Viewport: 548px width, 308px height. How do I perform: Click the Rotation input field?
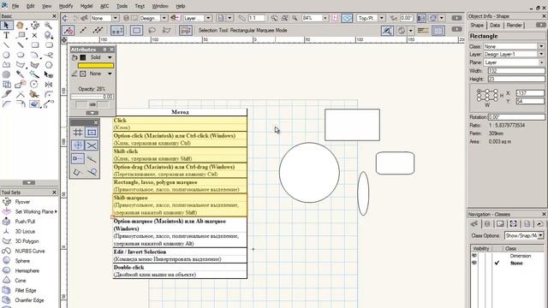coord(516,117)
